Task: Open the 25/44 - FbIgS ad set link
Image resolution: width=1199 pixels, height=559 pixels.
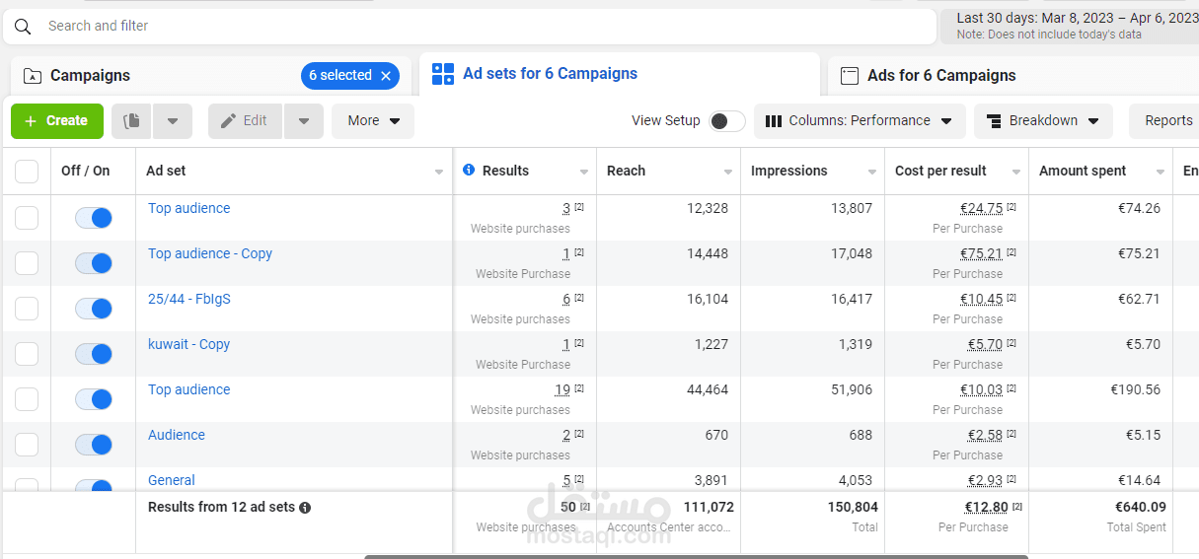Action: (x=189, y=299)
